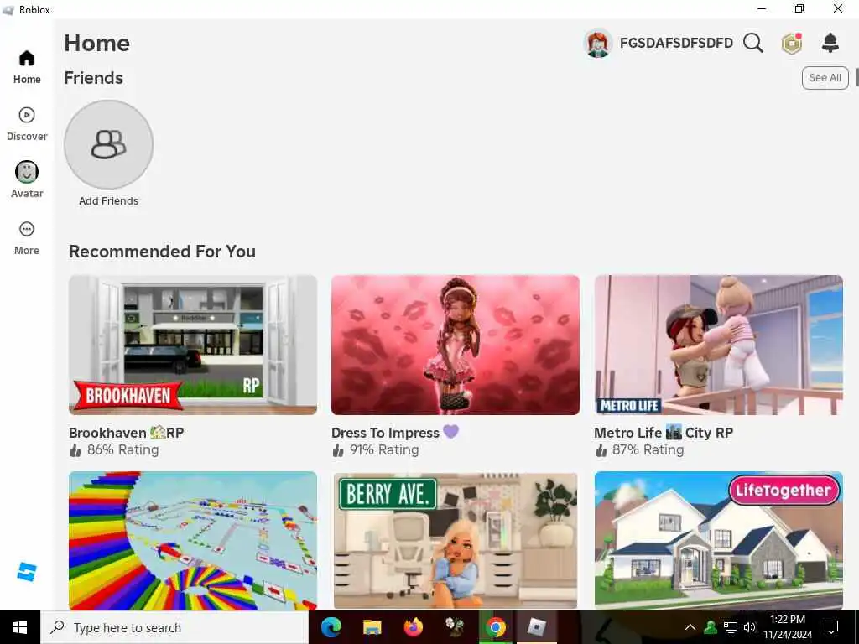Screen dimensions: 859x644
Task: Click See All for Friends
Action: (x=825, y=78)
